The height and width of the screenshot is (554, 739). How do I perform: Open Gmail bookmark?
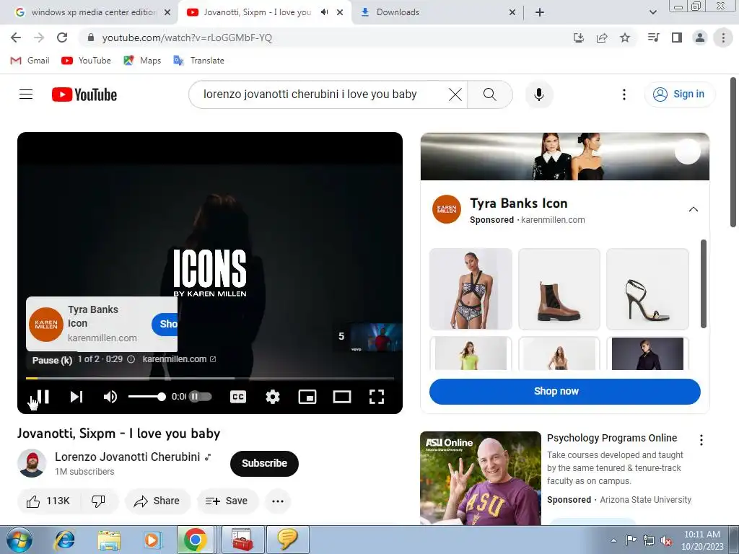[x=30, y=61]
